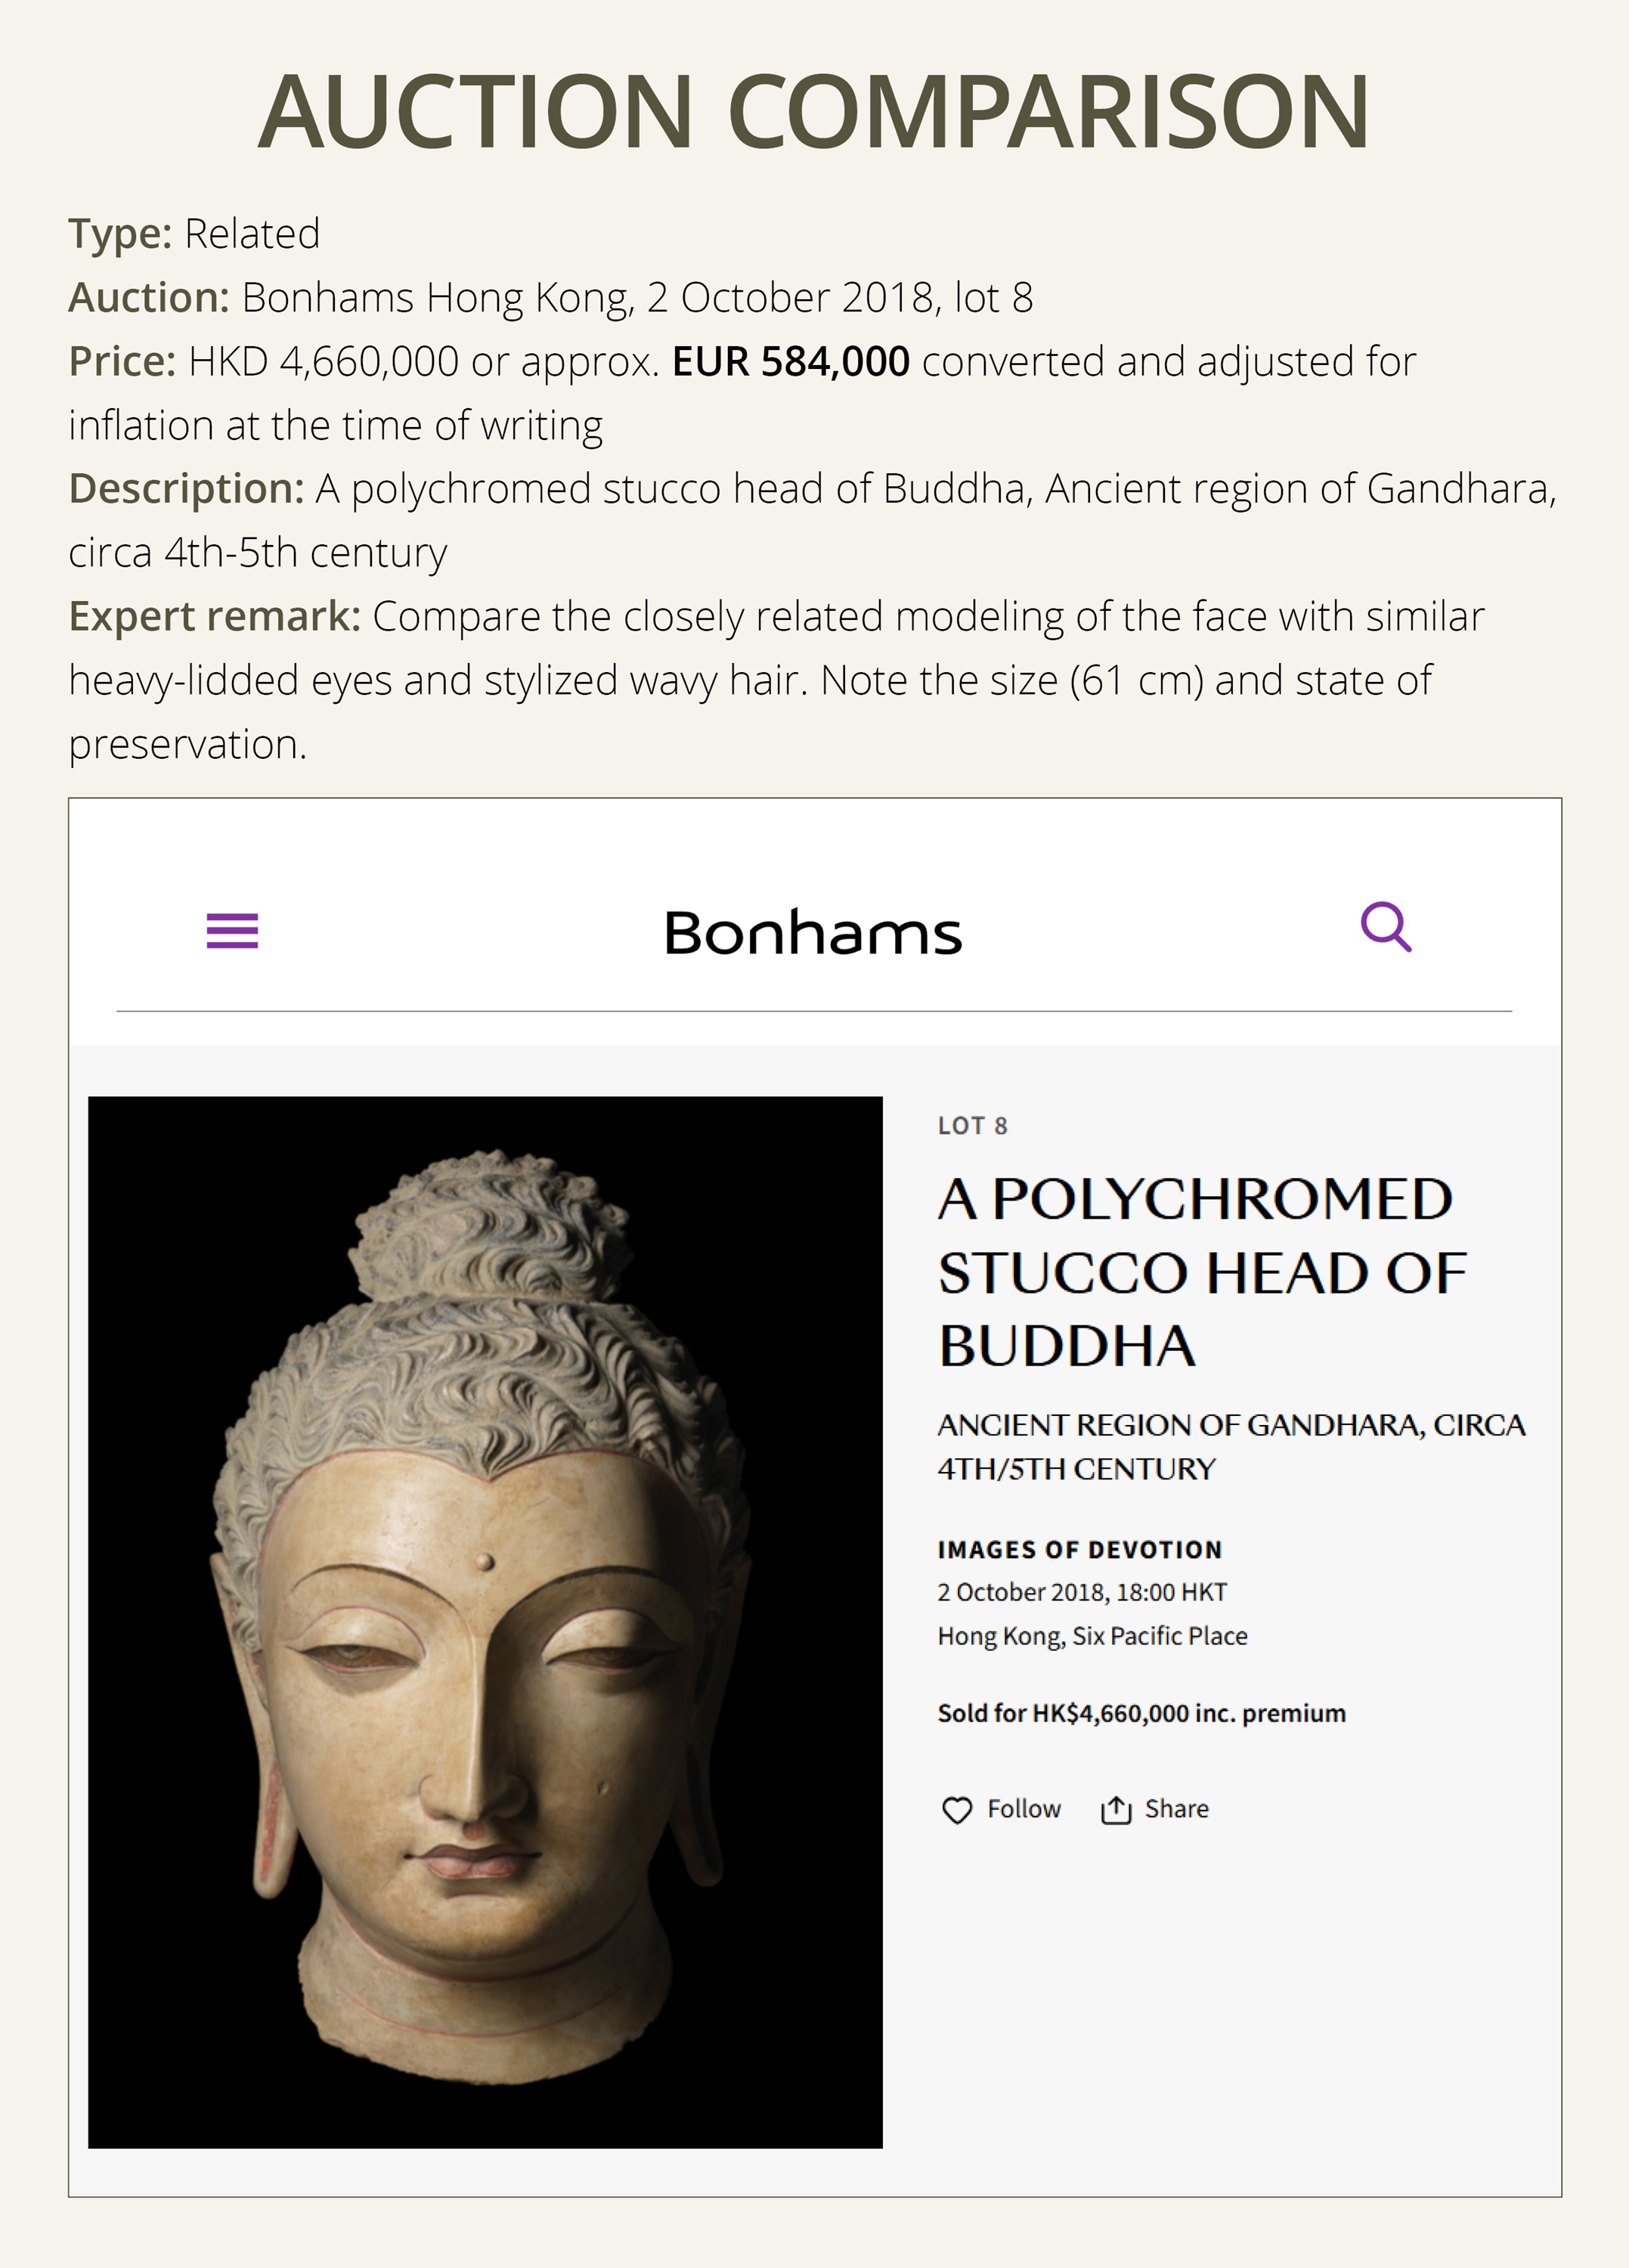
Task: Click the Expert remark label
Action: (x=214, y=617)
